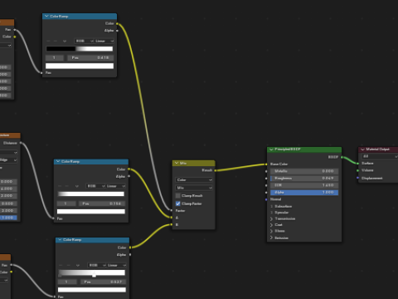Screen dimensions: 398x299
Task: Click stop index field in top Color Ramp
Action: tap(55, 58)
